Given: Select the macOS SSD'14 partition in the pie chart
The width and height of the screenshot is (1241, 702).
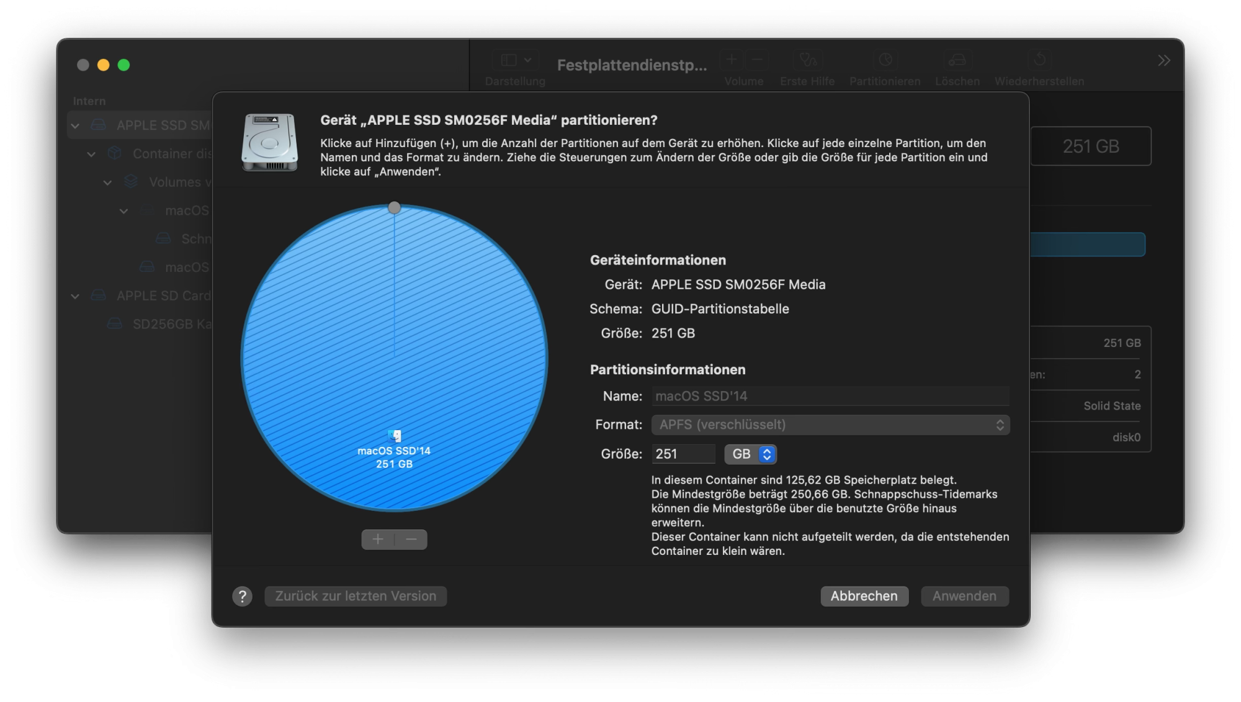Looking at the screenshot, I should pyautogui.click(x=394, y=358).
